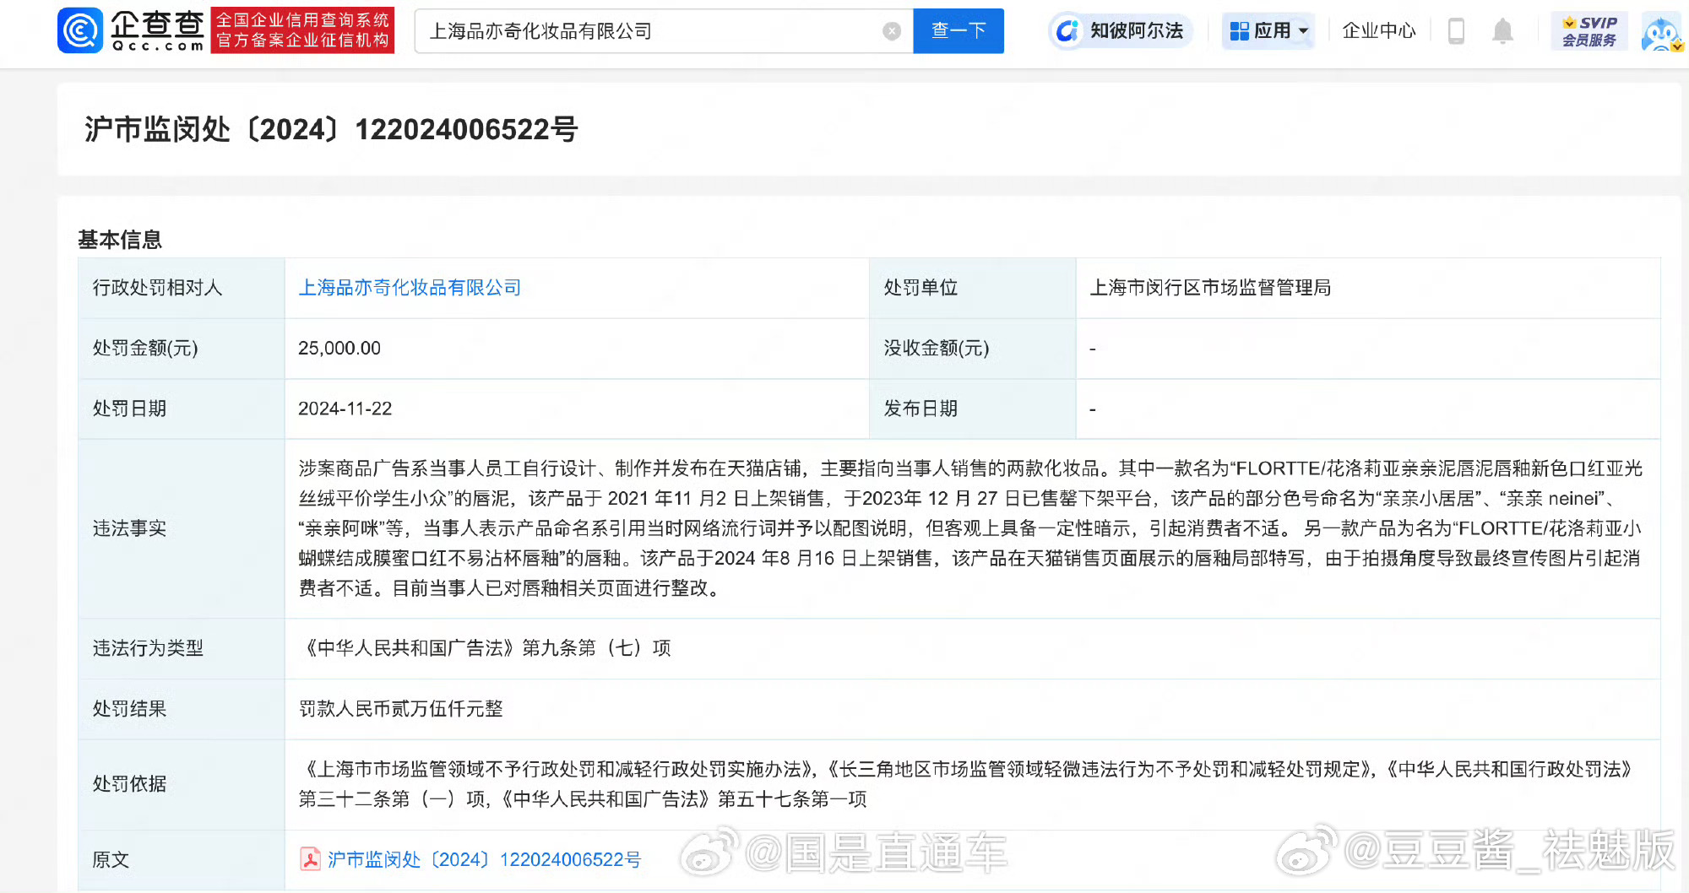
Task: Open the 知彼阿尔法 AI assistant
Action: [x=1121, y=31]
